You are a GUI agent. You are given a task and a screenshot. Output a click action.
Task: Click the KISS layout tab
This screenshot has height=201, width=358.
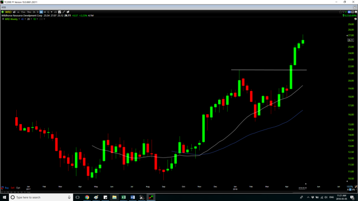pos(3,7)
